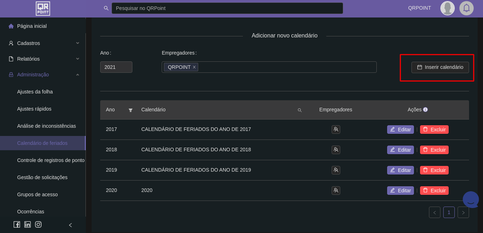Open the chat support bubble
Viewport: 483px width, 233px height.
click(470, 200)
